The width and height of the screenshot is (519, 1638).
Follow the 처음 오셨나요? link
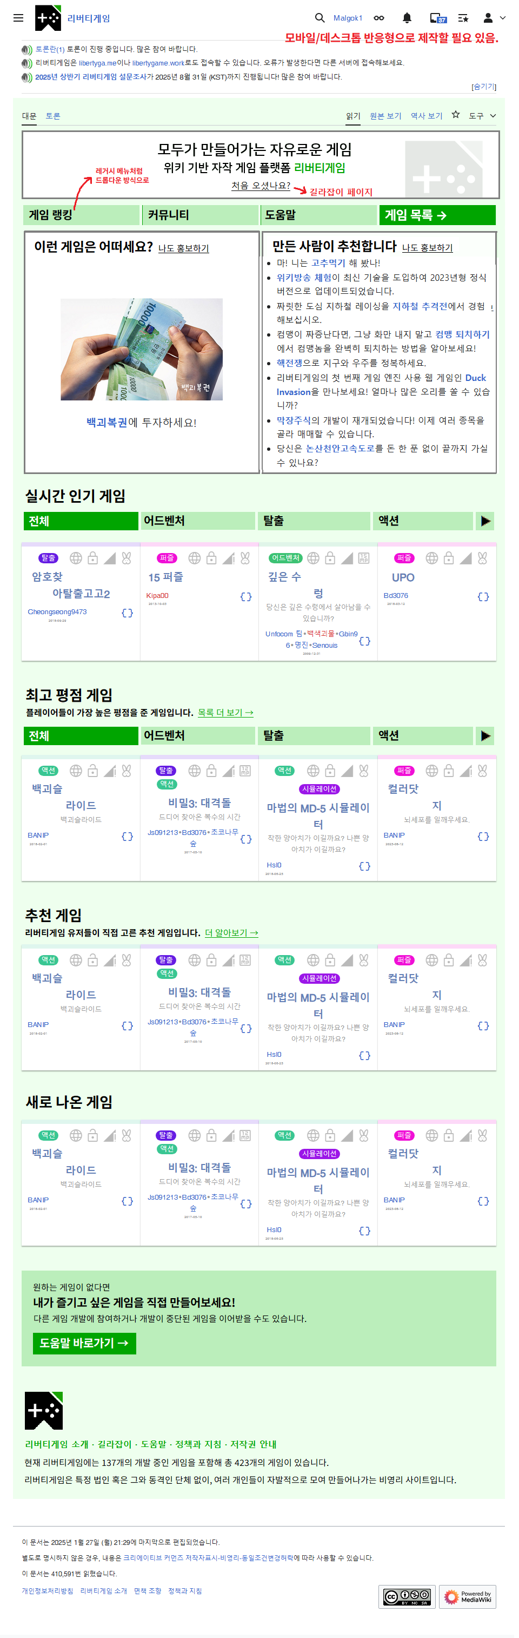click(261, 186)
